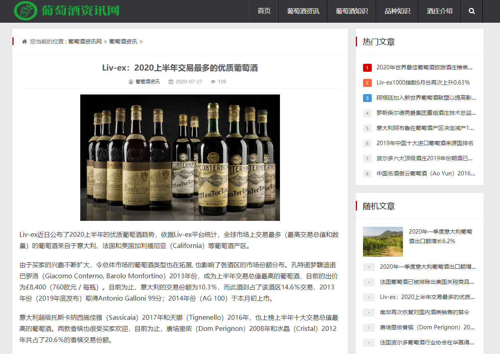Open hot article 阿根廷加入新世界葡萄酒联盟以提高影
Image resolution: width=500 pixels, height=354 pixels.
click(x=426, y=98)
